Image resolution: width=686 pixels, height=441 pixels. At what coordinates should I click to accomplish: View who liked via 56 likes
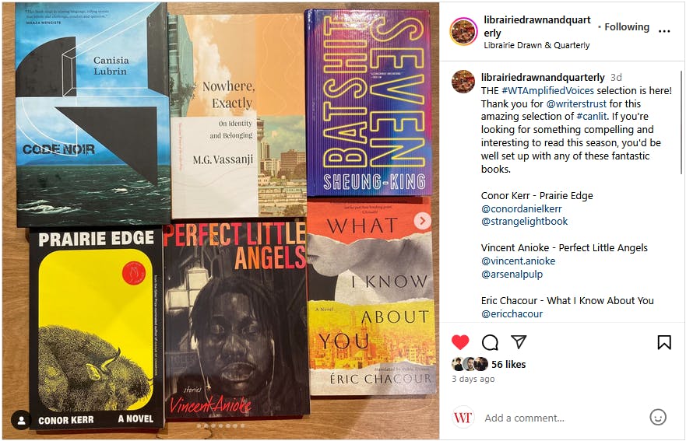click(508, 364)
